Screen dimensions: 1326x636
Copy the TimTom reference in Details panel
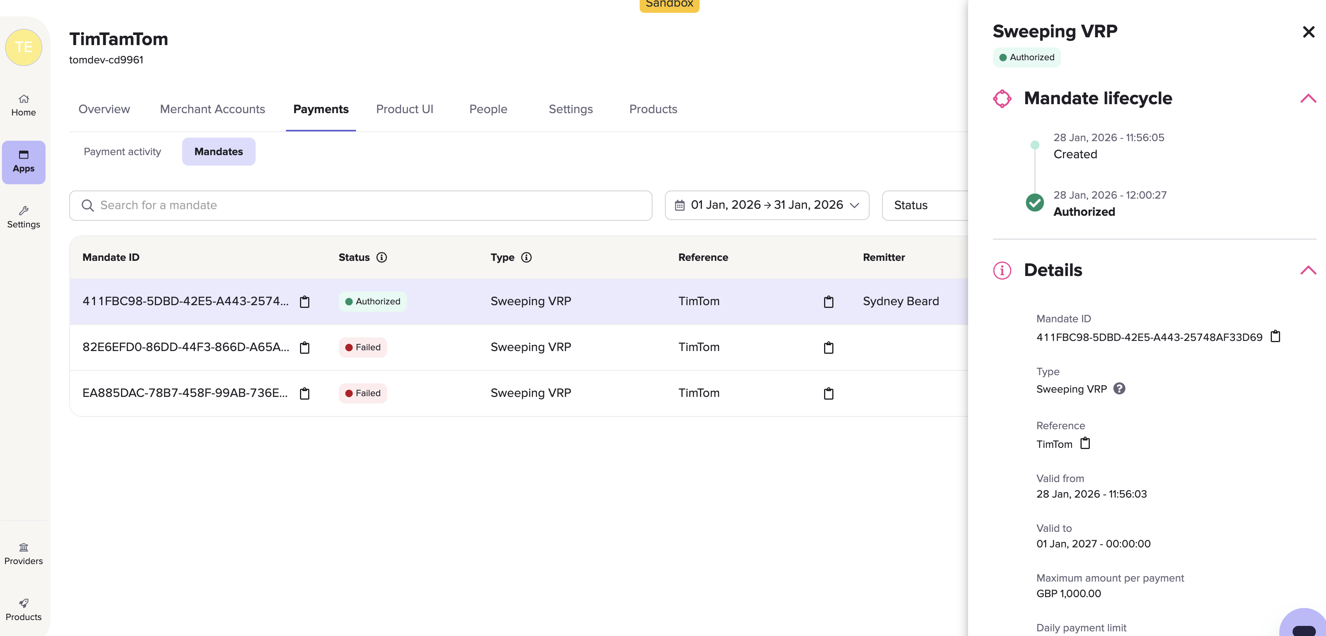pos(1085,443)
